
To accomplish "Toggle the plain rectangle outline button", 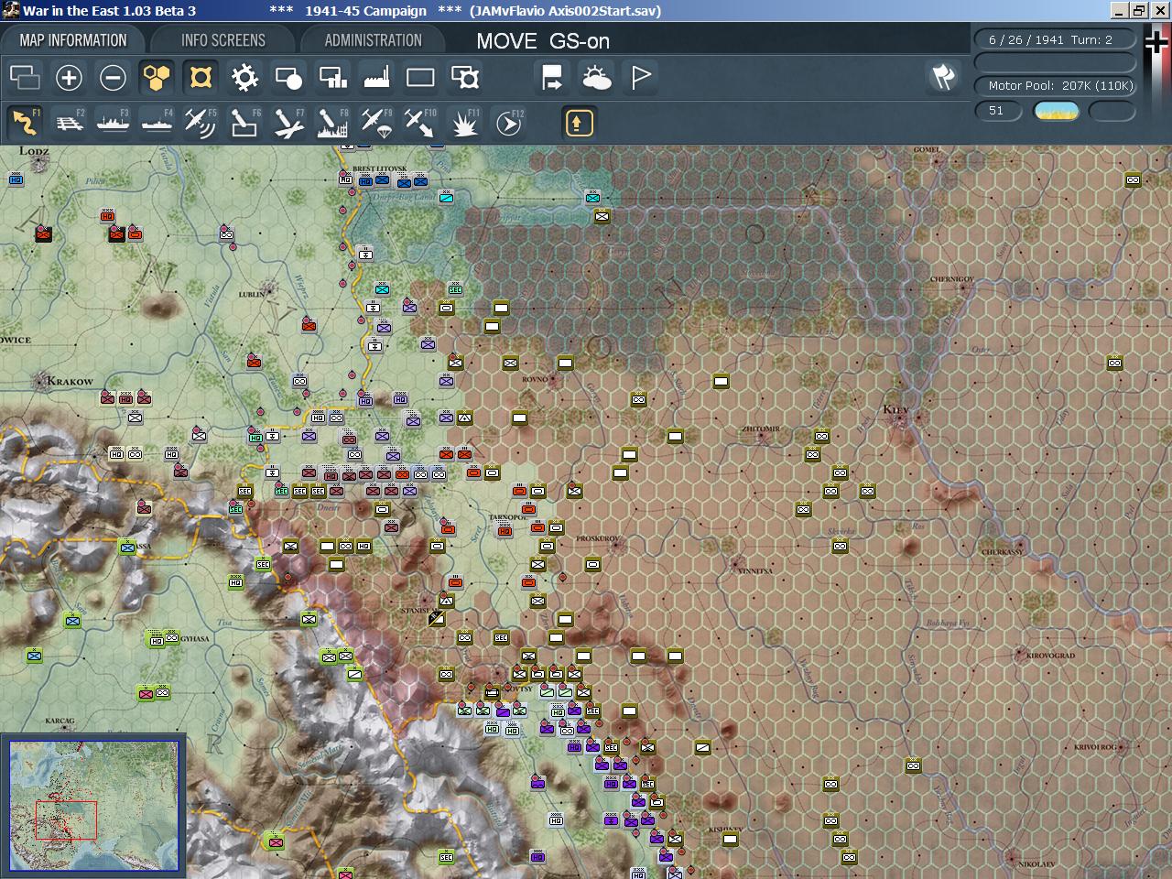I will point(420,78).
